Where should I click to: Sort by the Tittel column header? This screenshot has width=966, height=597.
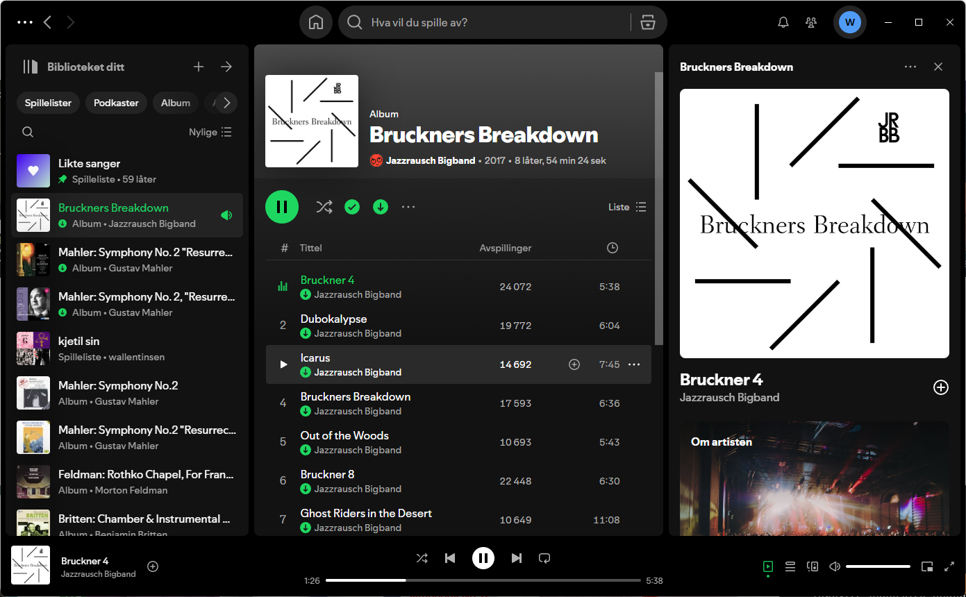[311, 248]
